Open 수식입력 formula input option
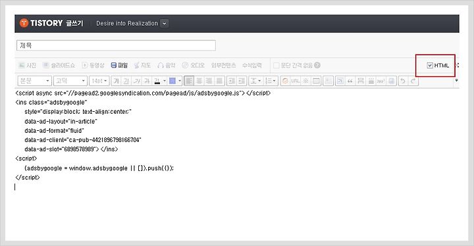Viewport: 474px width, 246px height. click(251, 65)
